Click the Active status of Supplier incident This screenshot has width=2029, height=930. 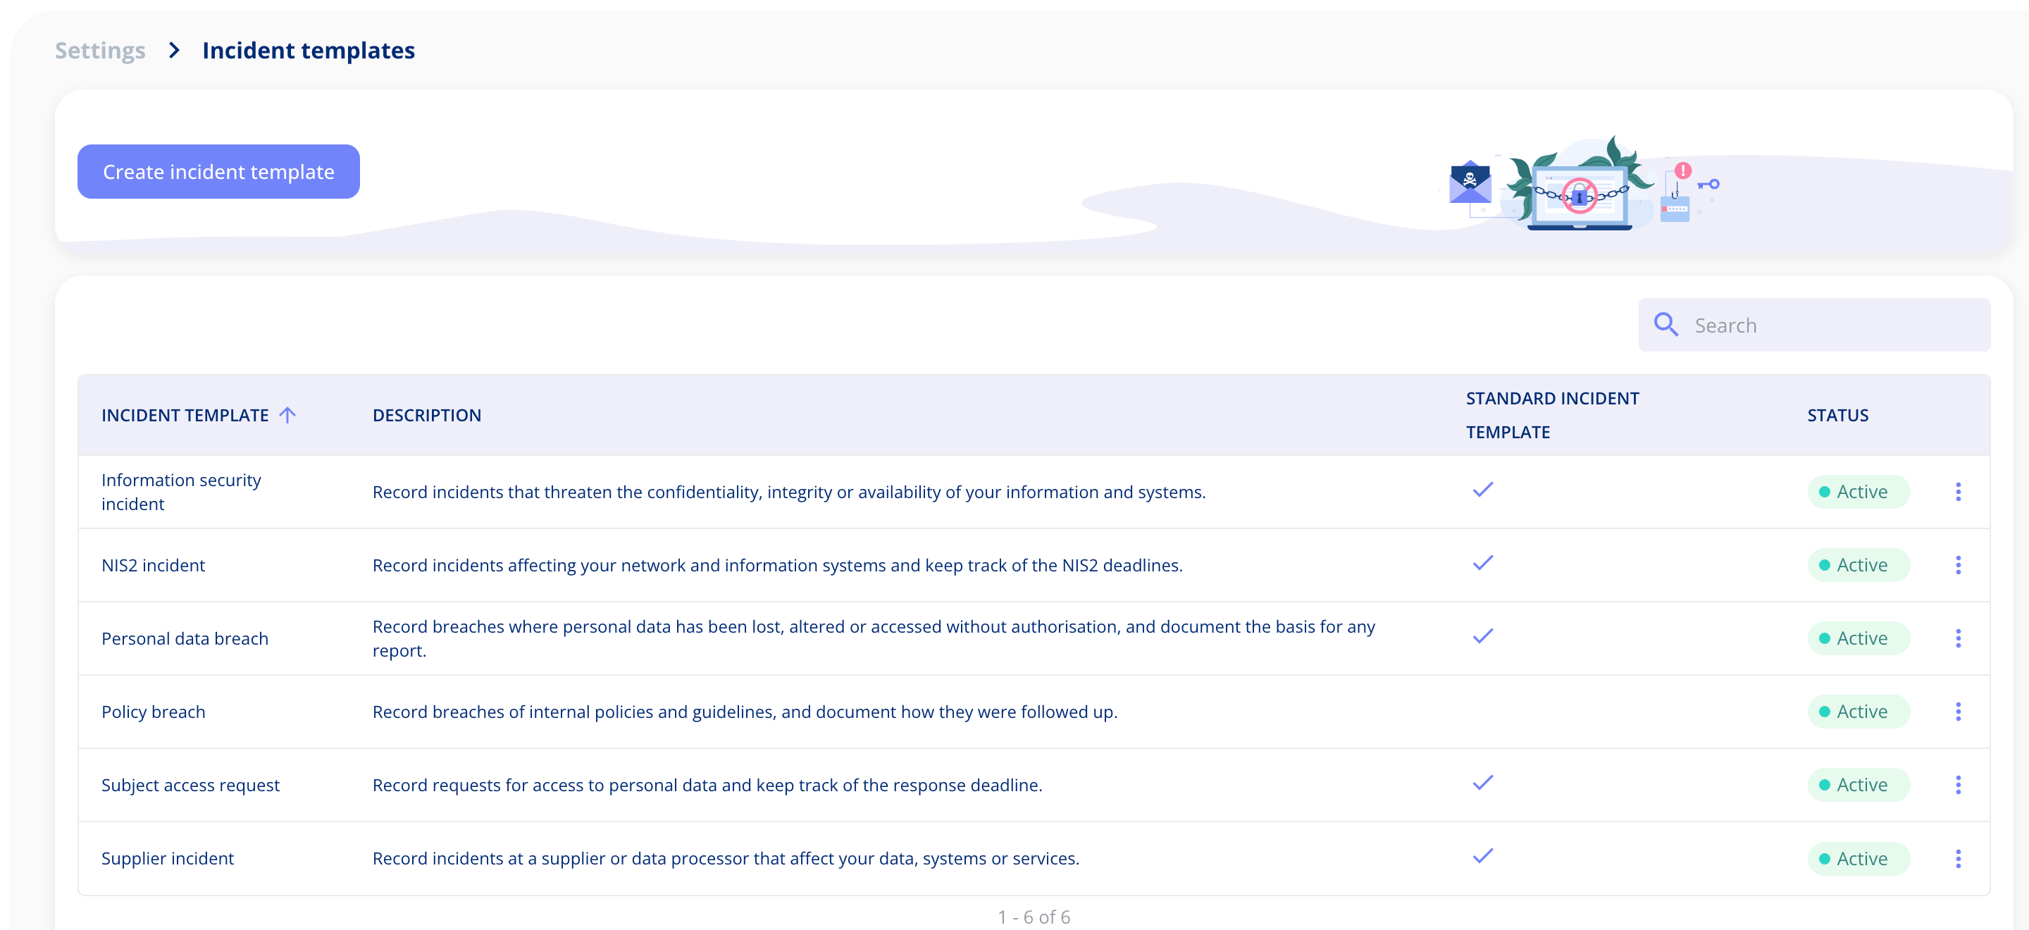point(1858,858)
